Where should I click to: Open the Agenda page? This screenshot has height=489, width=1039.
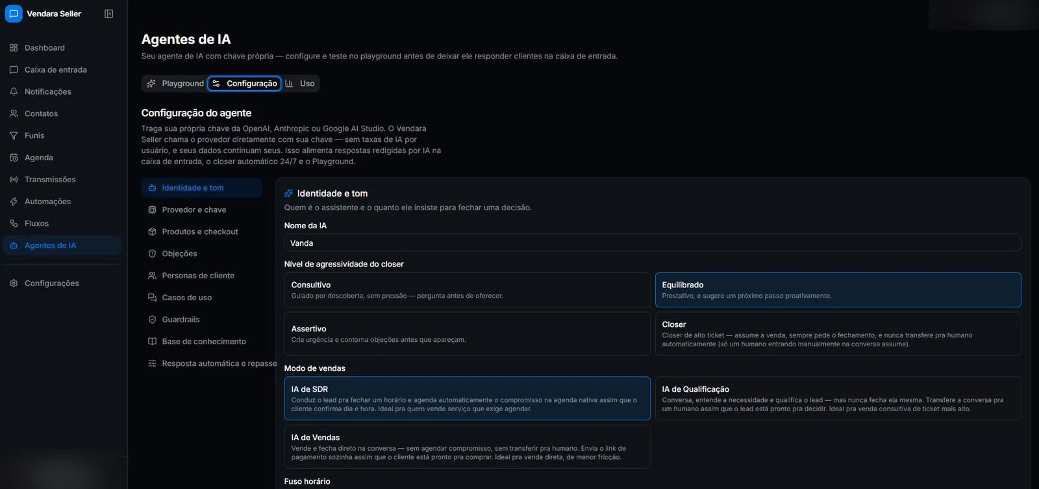point(62,158)
